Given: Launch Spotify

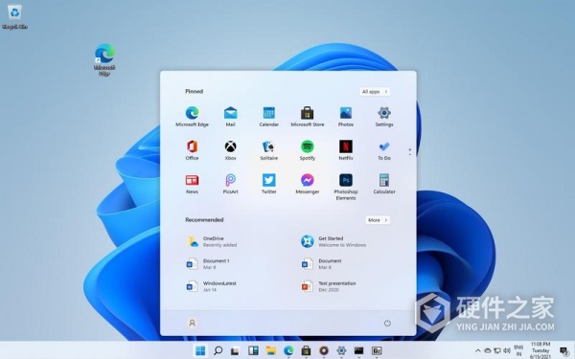Looking at the screenshot, I should 308,150.
